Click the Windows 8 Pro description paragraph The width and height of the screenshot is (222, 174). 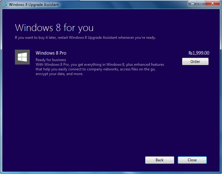[x=100, y=69]
